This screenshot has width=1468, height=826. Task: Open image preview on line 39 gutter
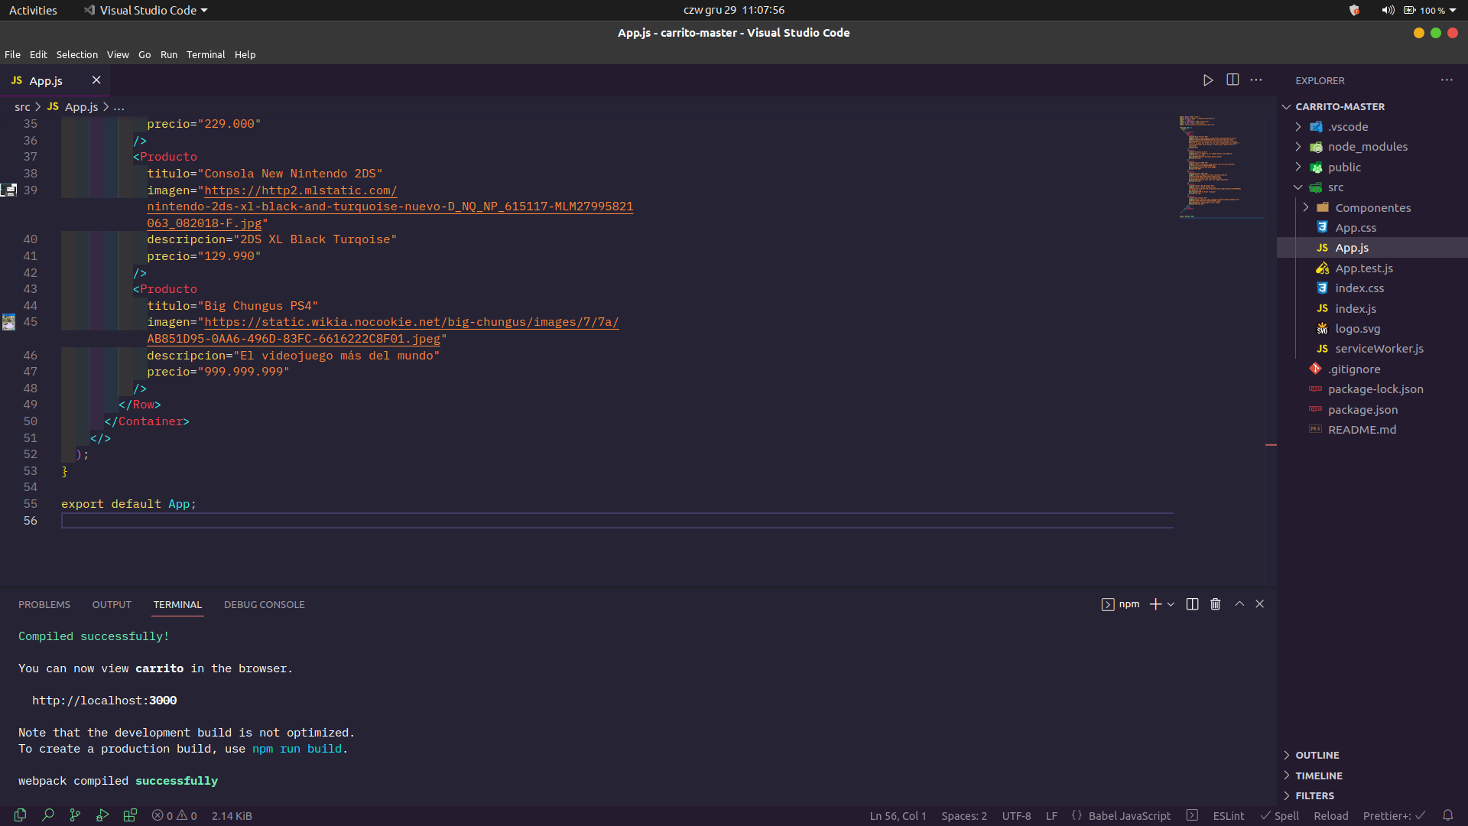[x=8, y=190]
